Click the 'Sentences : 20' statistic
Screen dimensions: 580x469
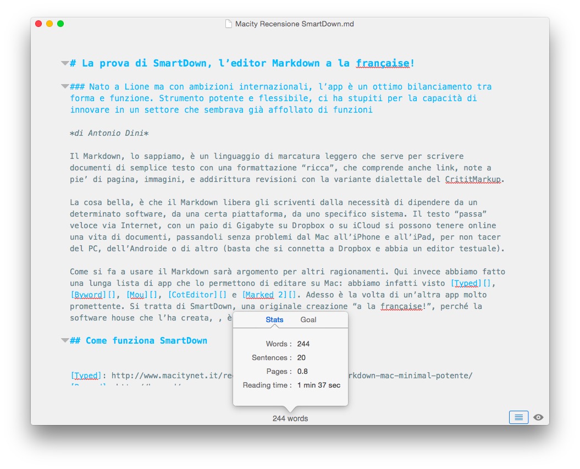(279, 357)
